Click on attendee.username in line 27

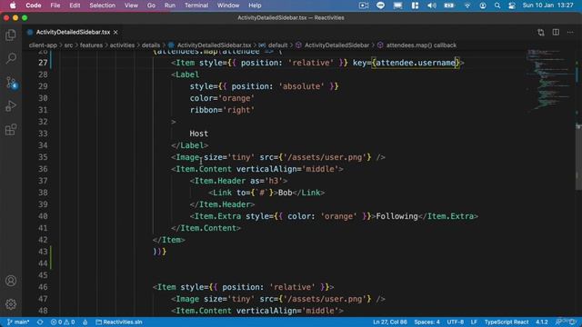click(x=416, y=63)
